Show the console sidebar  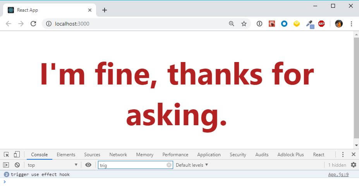(x=6, y=165)
